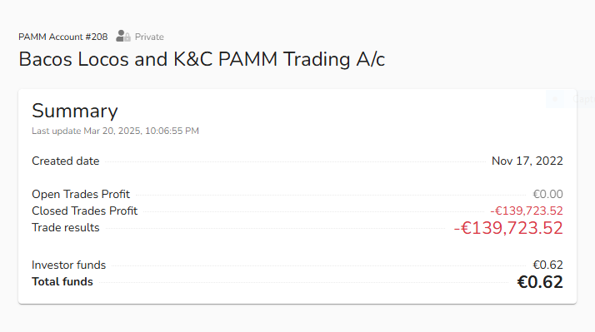The image size is (595, 332).
Task: Select the large red trade results amount
Action: coord(508,228)
